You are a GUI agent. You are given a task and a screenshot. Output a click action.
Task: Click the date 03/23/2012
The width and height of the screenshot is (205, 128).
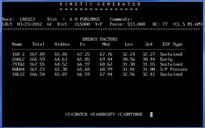(x=30, y=24)
